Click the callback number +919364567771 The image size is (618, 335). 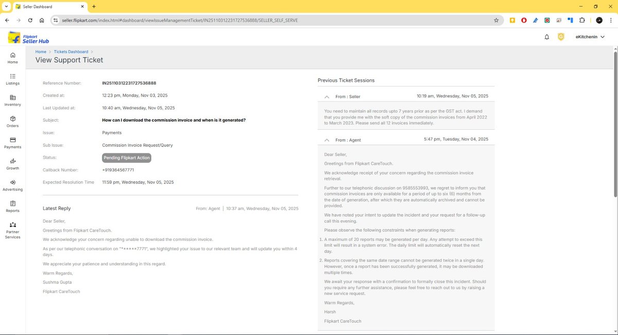coord(118,170)
